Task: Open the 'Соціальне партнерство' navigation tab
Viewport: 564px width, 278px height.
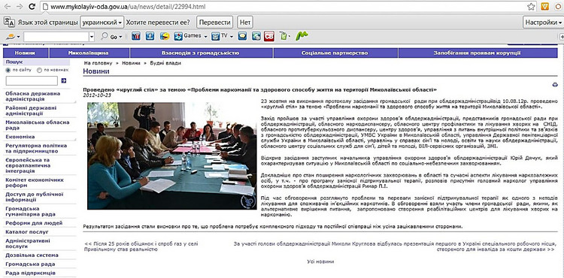Action: tap(335, 53)
